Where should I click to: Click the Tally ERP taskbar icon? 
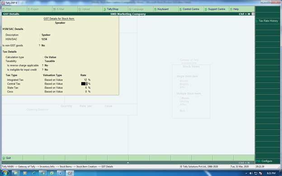point(70,173)
